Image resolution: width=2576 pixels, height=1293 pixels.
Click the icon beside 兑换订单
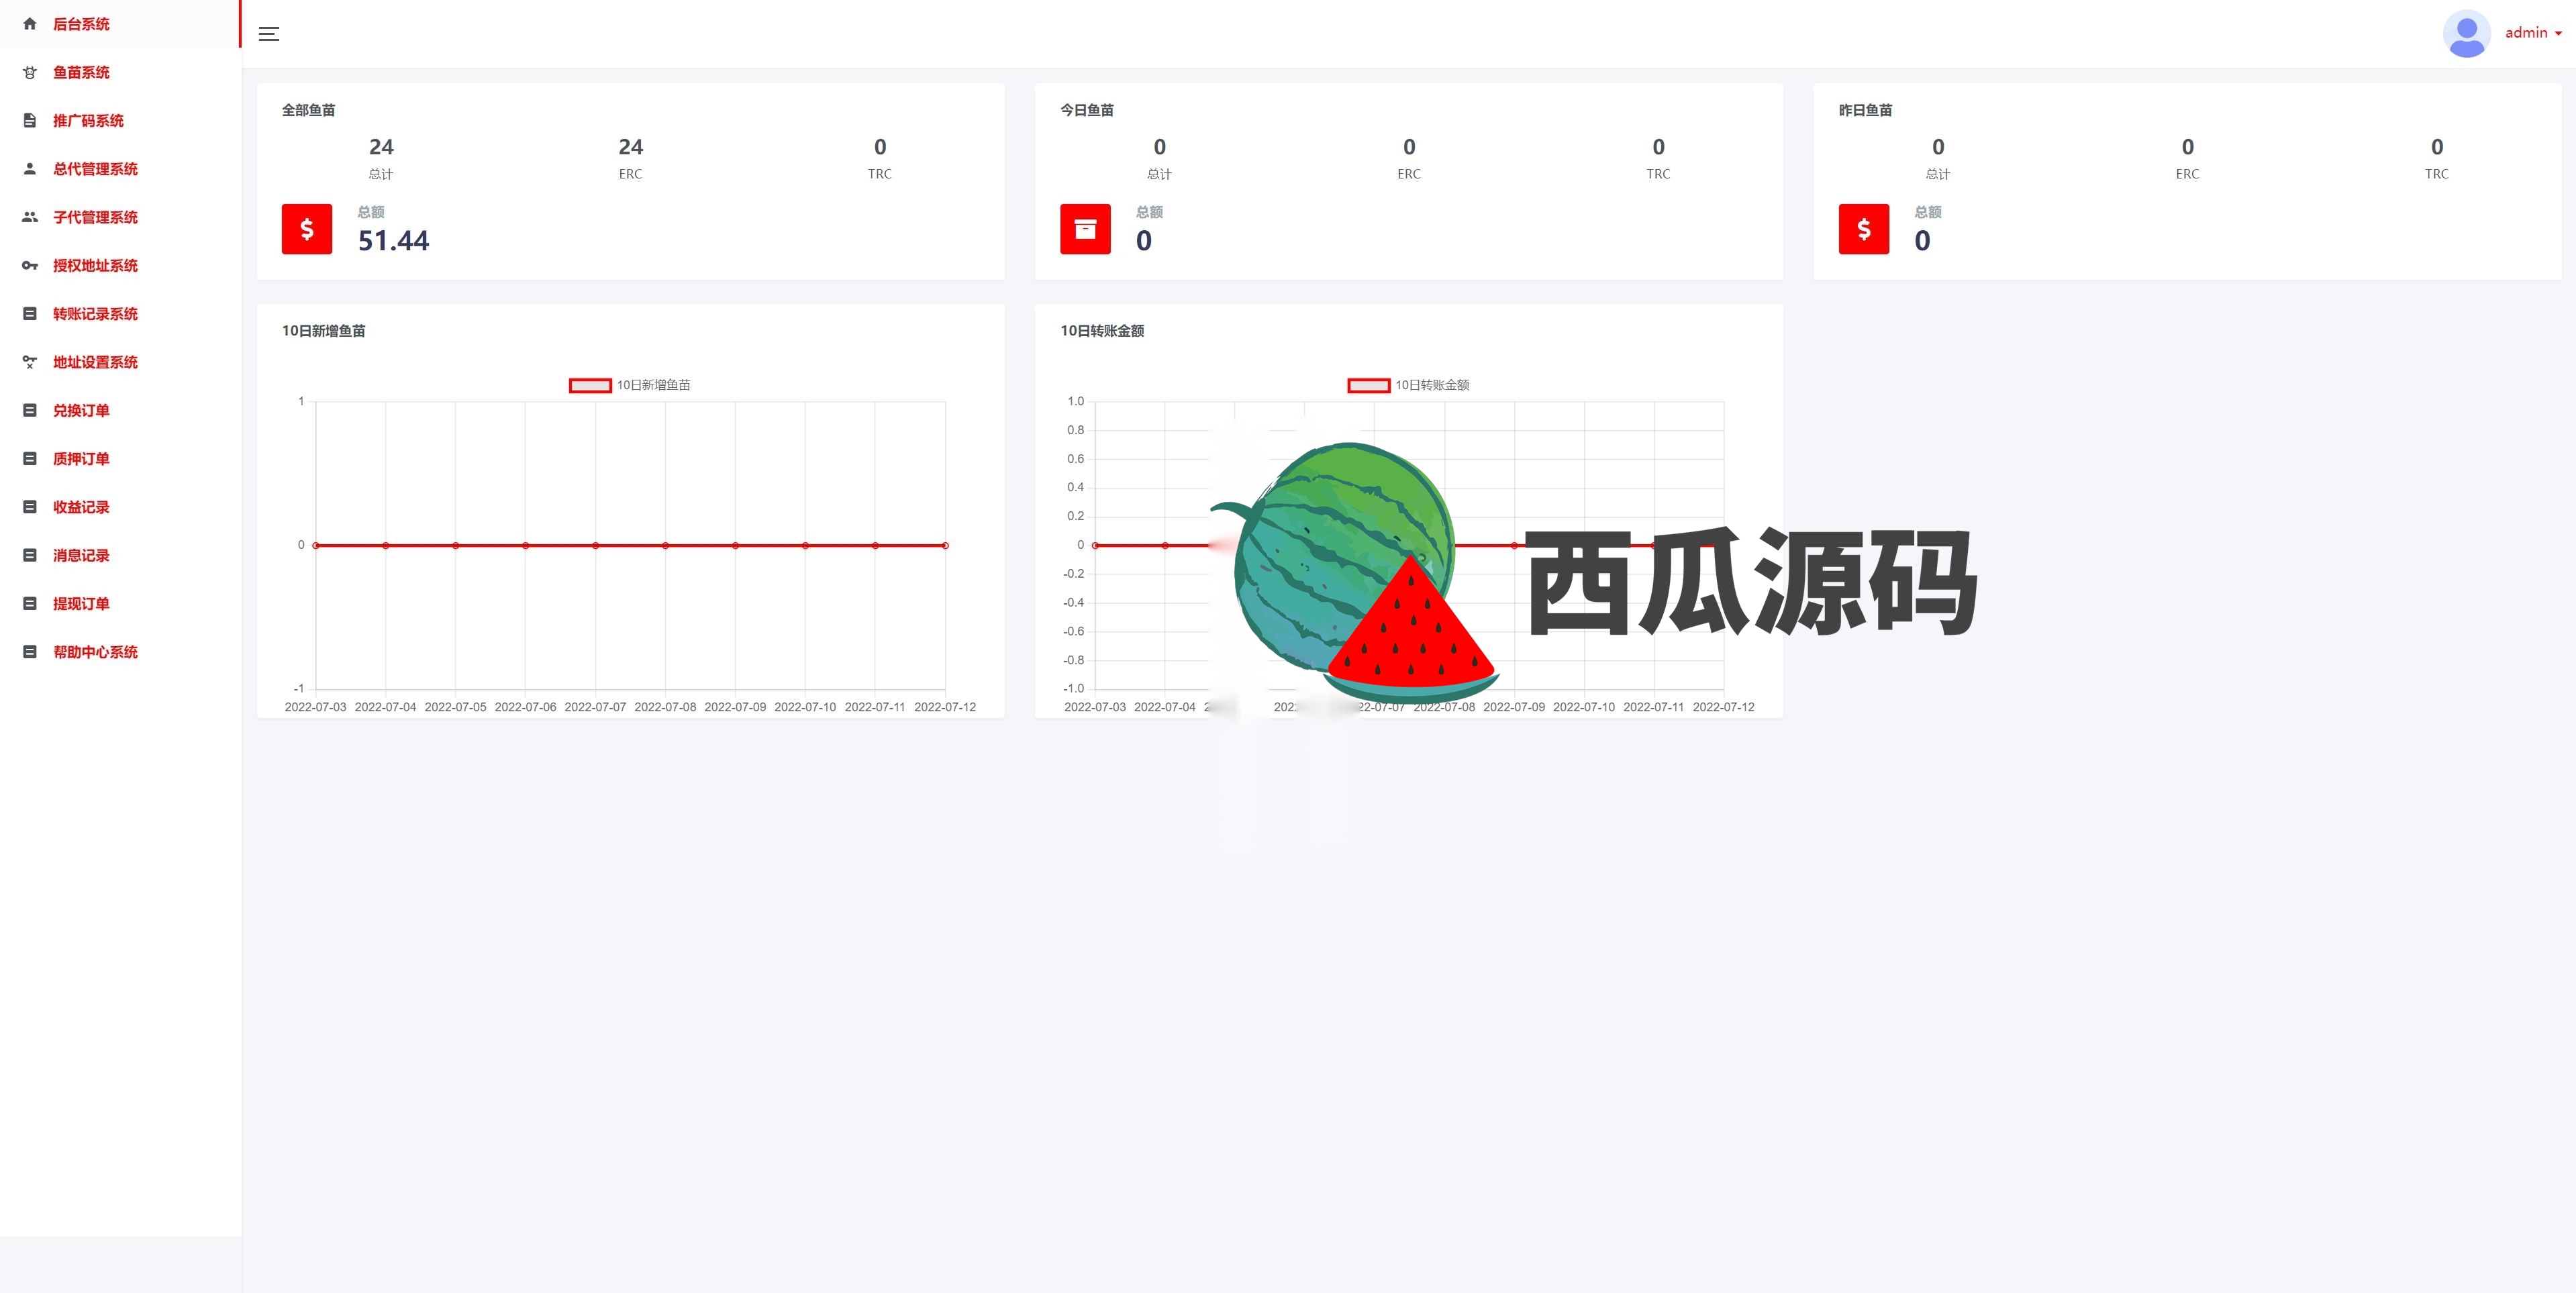coord(30,410)
